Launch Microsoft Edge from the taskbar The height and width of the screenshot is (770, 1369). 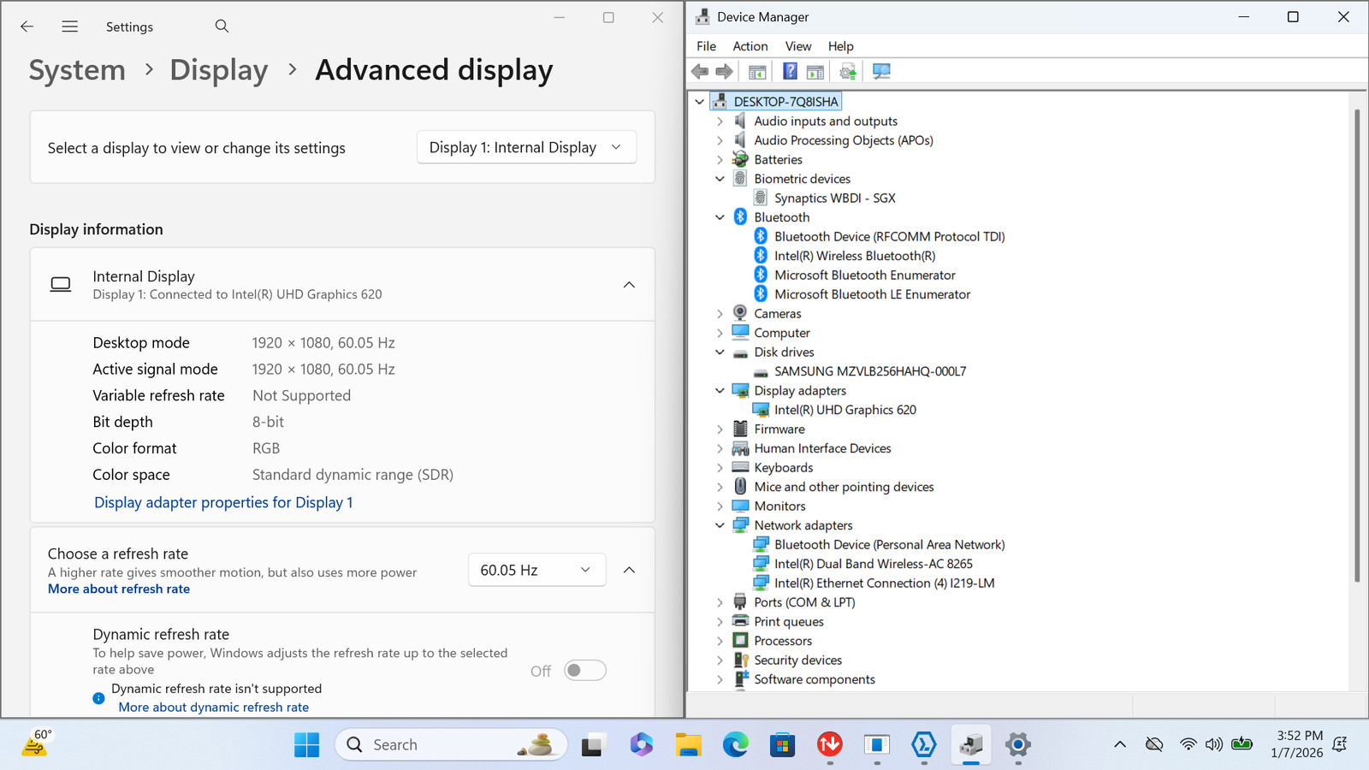pyautogui.click(x=735, y=744)
